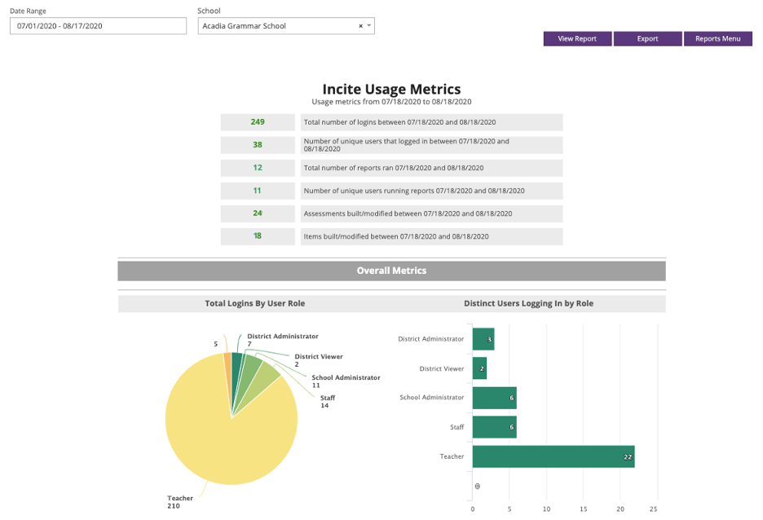Click the Staff bar in chart
The height and width of the screenshot is (520, 763).
(x=494, y=427)
